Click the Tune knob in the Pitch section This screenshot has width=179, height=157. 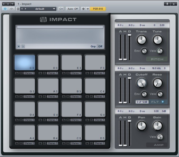(158, 40)
